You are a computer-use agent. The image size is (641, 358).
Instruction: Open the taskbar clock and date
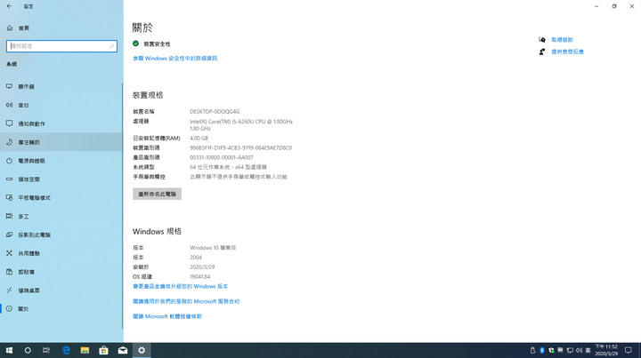pos(606,350)
